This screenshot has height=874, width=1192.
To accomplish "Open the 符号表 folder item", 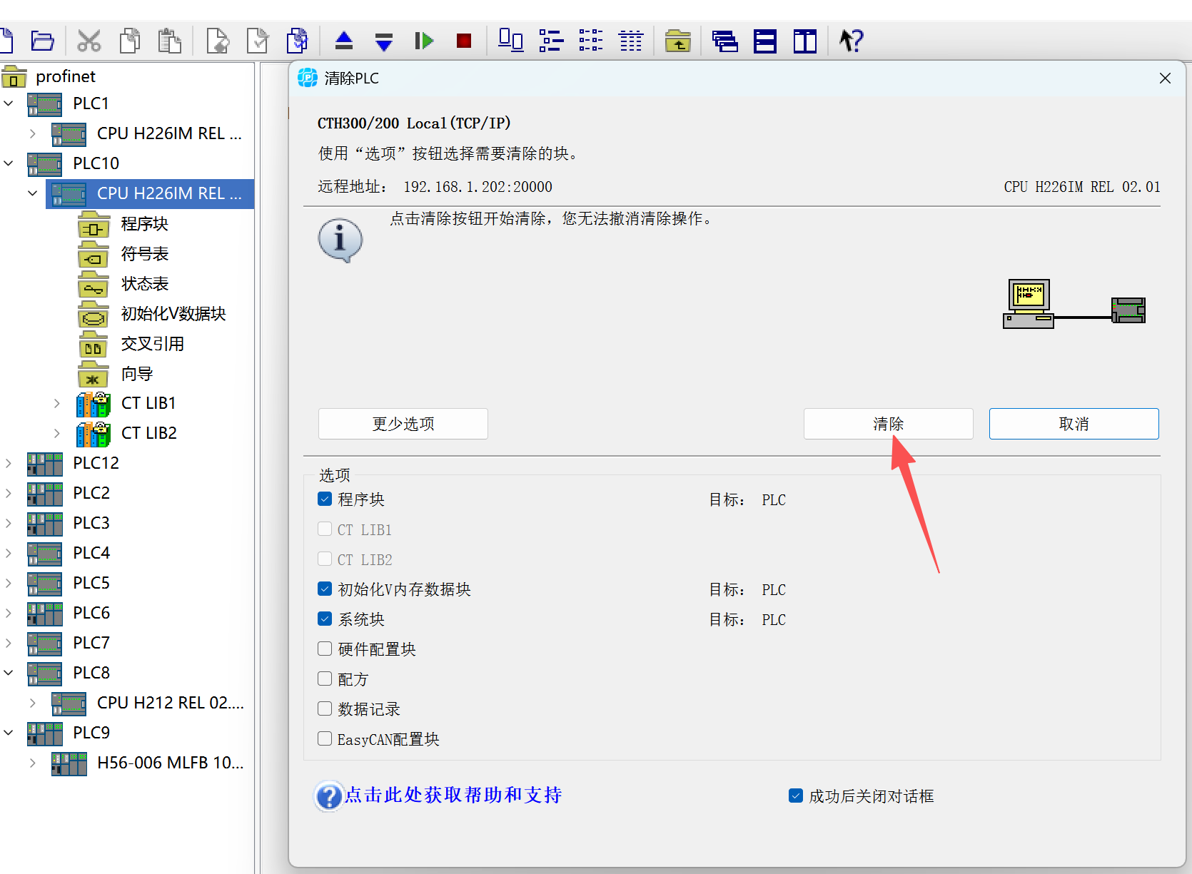I will (x=145, y=254).
